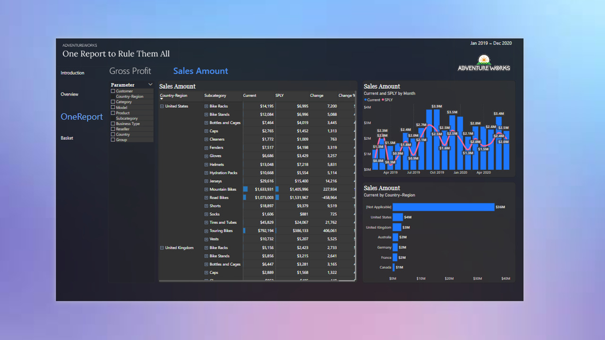This screenshot has width=605, height=340.
Task: Click the Adventure Works logo
Action: click(x=484, y=63)
